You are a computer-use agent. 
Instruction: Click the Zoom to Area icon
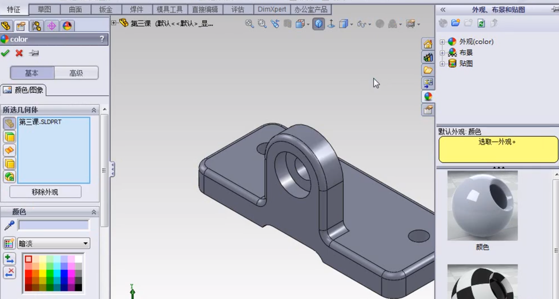tap(262, 24)
